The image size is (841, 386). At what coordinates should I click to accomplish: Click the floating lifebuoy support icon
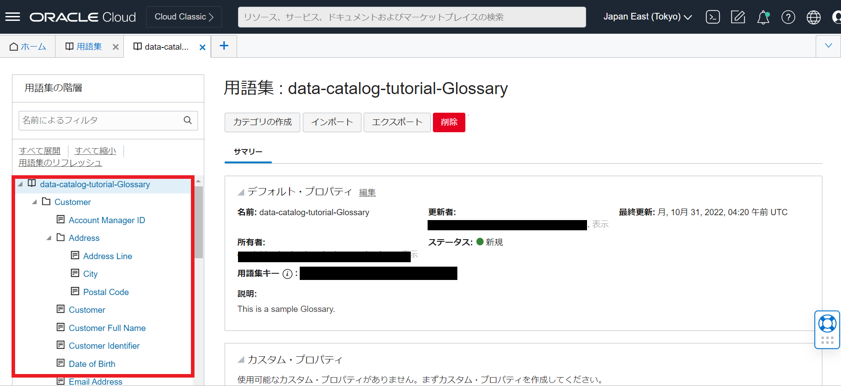(x=827, y=324)
